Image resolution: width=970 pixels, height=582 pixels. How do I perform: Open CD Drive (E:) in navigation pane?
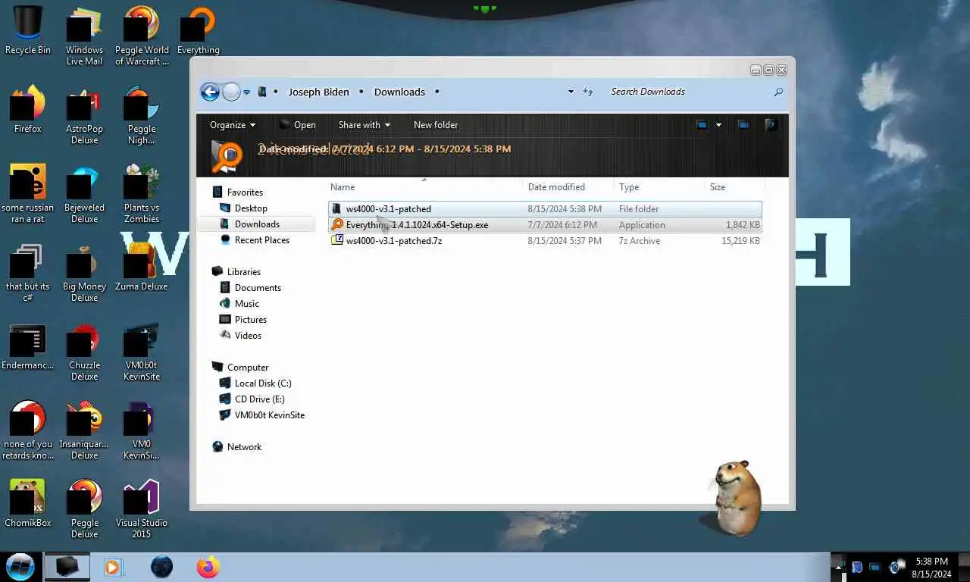[x=259, y=399]
